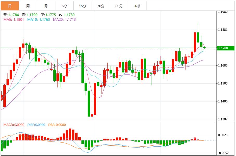This screenshot has width=236, height=156.
Task: Open the 5分 five-minute chart
Action: point(64,5)
